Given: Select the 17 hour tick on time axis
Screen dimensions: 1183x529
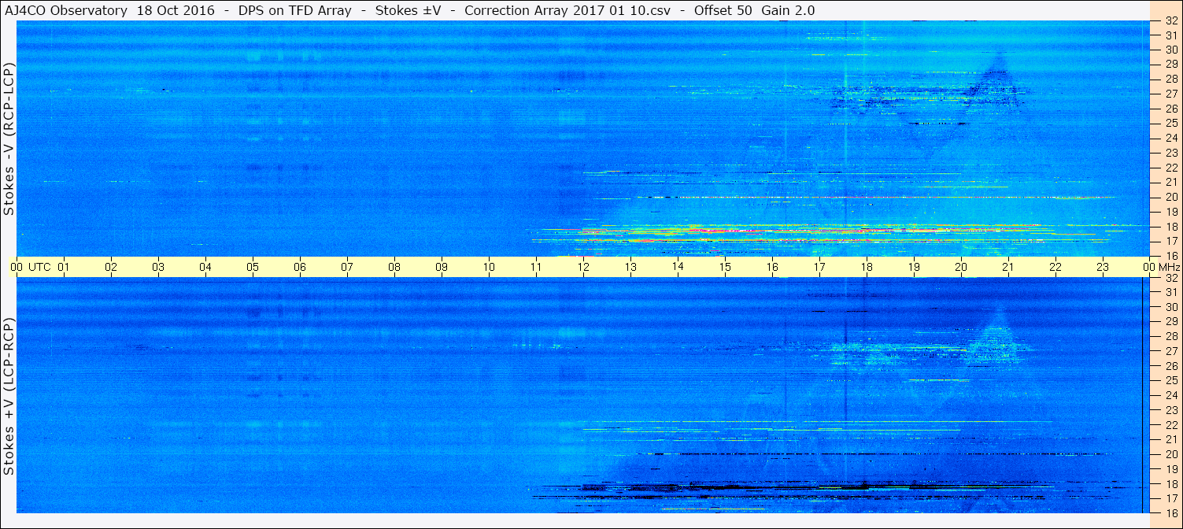Looking at the screenshot, I should 819,267.
